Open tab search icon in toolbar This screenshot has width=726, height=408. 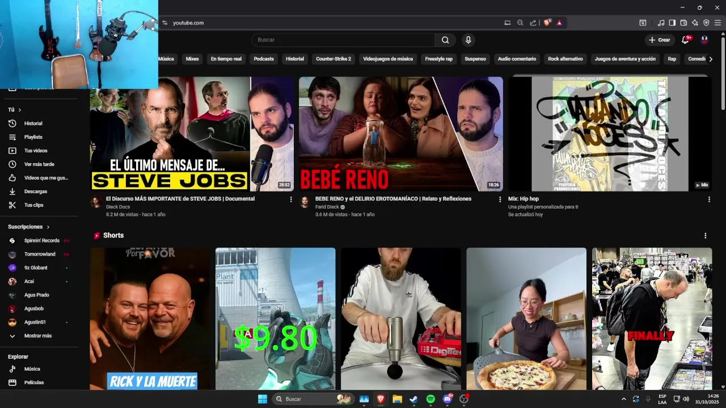click(643, 23)
